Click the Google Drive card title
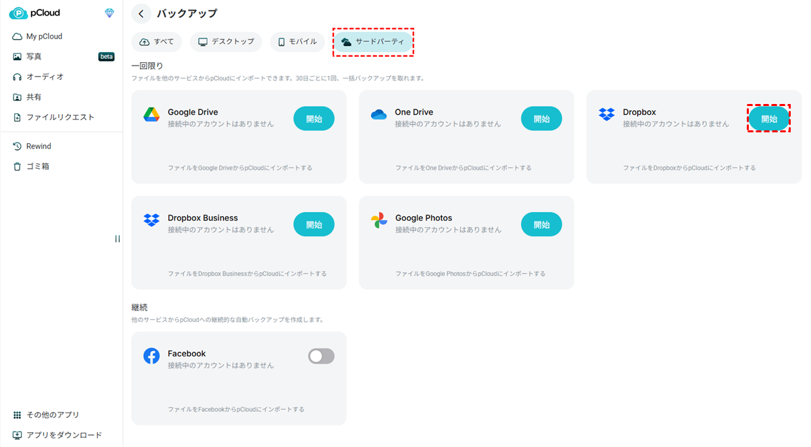This screenshot has width=811, height=447. pyautogui.click(x=193, y=112)
